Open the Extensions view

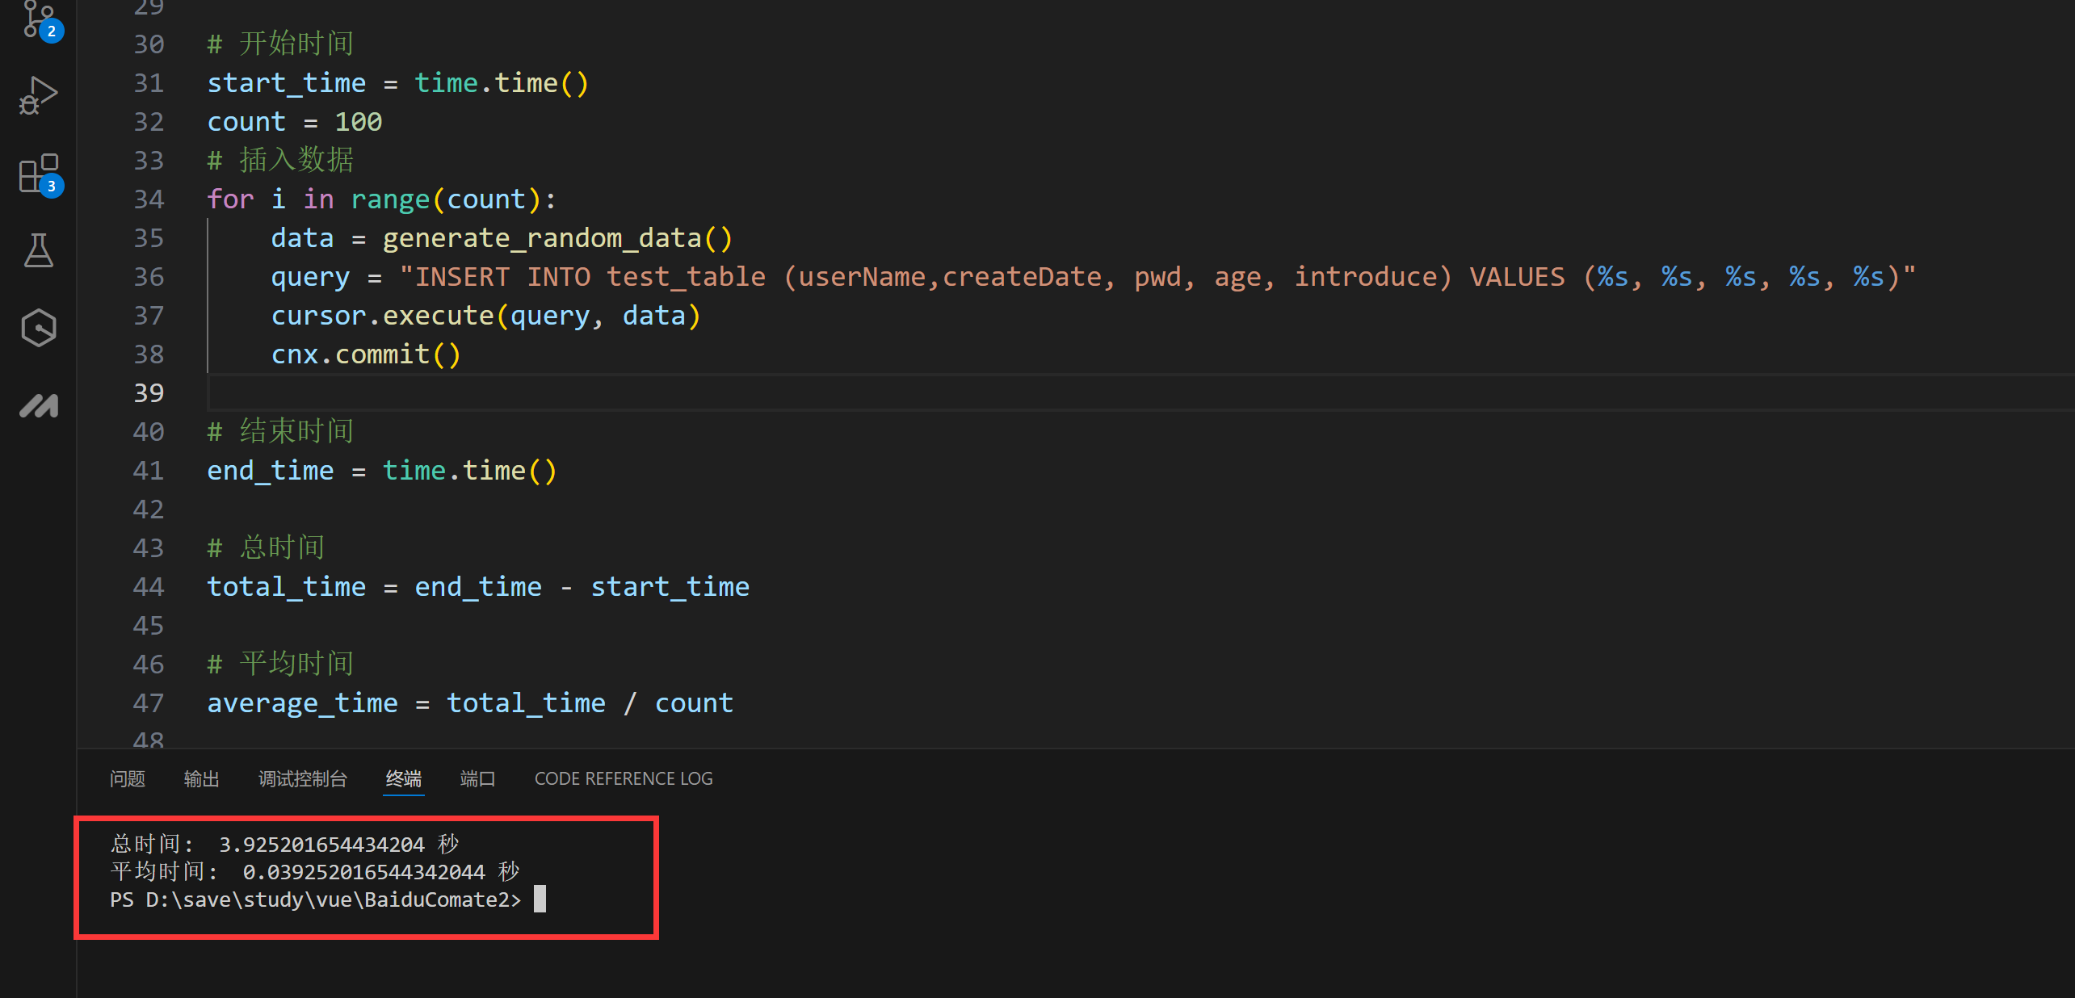pos(38,173)
